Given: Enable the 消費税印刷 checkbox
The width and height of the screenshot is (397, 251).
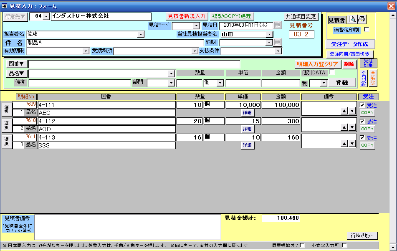Looking at the screenshot, I should [367, 30].
